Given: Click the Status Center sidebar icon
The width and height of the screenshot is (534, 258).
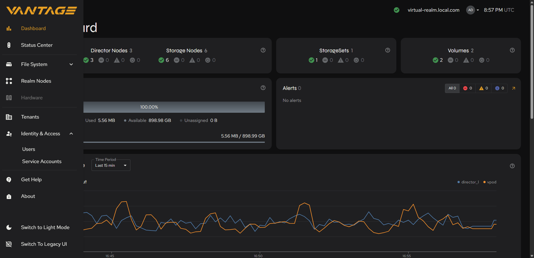Looking at the screenshot, I should pyautogui.click(x=9, y=45).
